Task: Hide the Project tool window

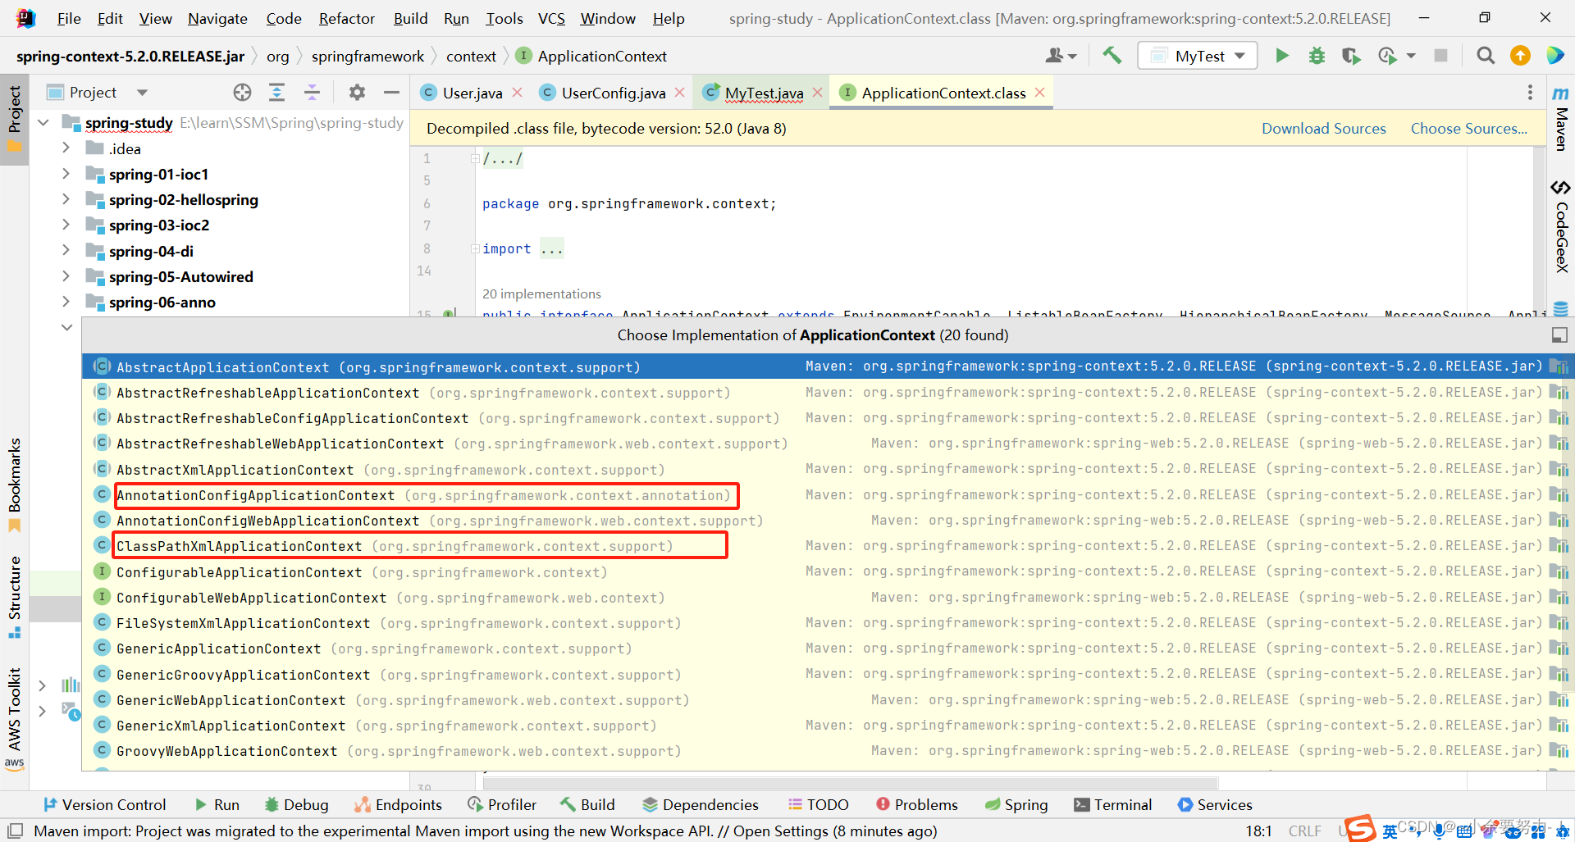Action: (x=391, y=93)
